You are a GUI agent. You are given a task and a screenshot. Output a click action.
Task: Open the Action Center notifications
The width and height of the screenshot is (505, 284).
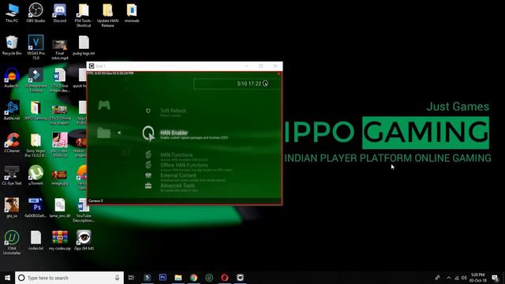tap(495, 278)
